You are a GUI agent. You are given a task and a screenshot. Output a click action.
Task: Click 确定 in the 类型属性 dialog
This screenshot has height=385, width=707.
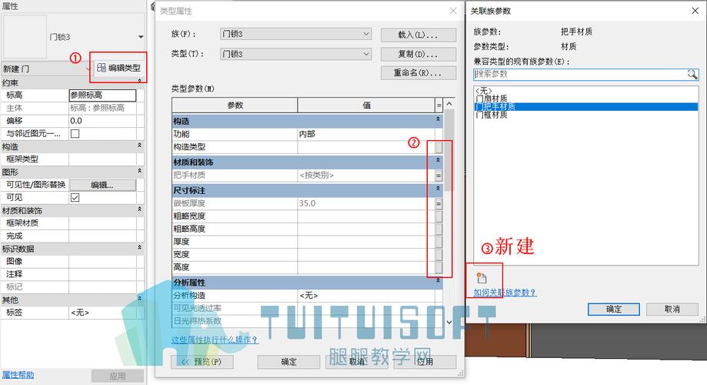tap(289, 362)
